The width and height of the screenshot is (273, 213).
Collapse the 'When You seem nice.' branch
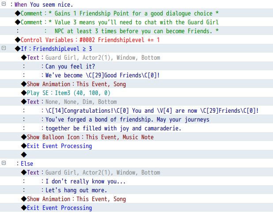4,4
